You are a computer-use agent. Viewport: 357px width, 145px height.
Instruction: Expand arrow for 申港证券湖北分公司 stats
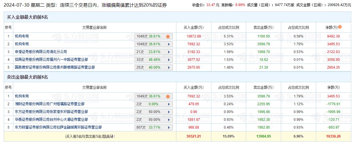[169, 52]
